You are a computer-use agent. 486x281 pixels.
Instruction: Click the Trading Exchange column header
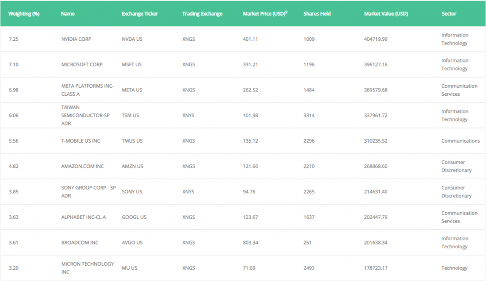(x=202, y=14)
